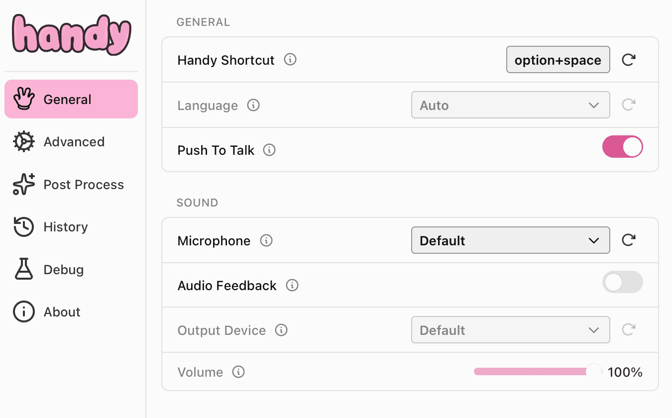Disable the Push To Talk toggle
Viewport: 672px width, 418px height.
(622, 147)
